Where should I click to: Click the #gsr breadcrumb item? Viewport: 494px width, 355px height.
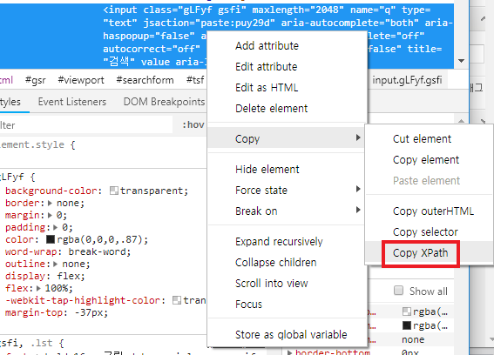(35, 80)
